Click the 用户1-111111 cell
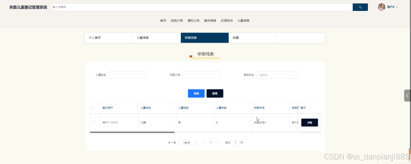The image size is (411, 164). pos(119,123)
